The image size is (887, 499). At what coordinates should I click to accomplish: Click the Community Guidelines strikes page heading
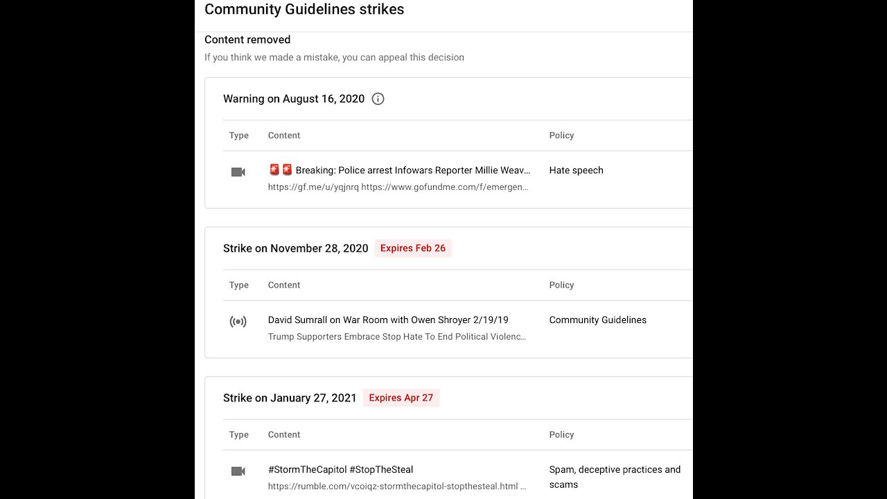(304, 9)
